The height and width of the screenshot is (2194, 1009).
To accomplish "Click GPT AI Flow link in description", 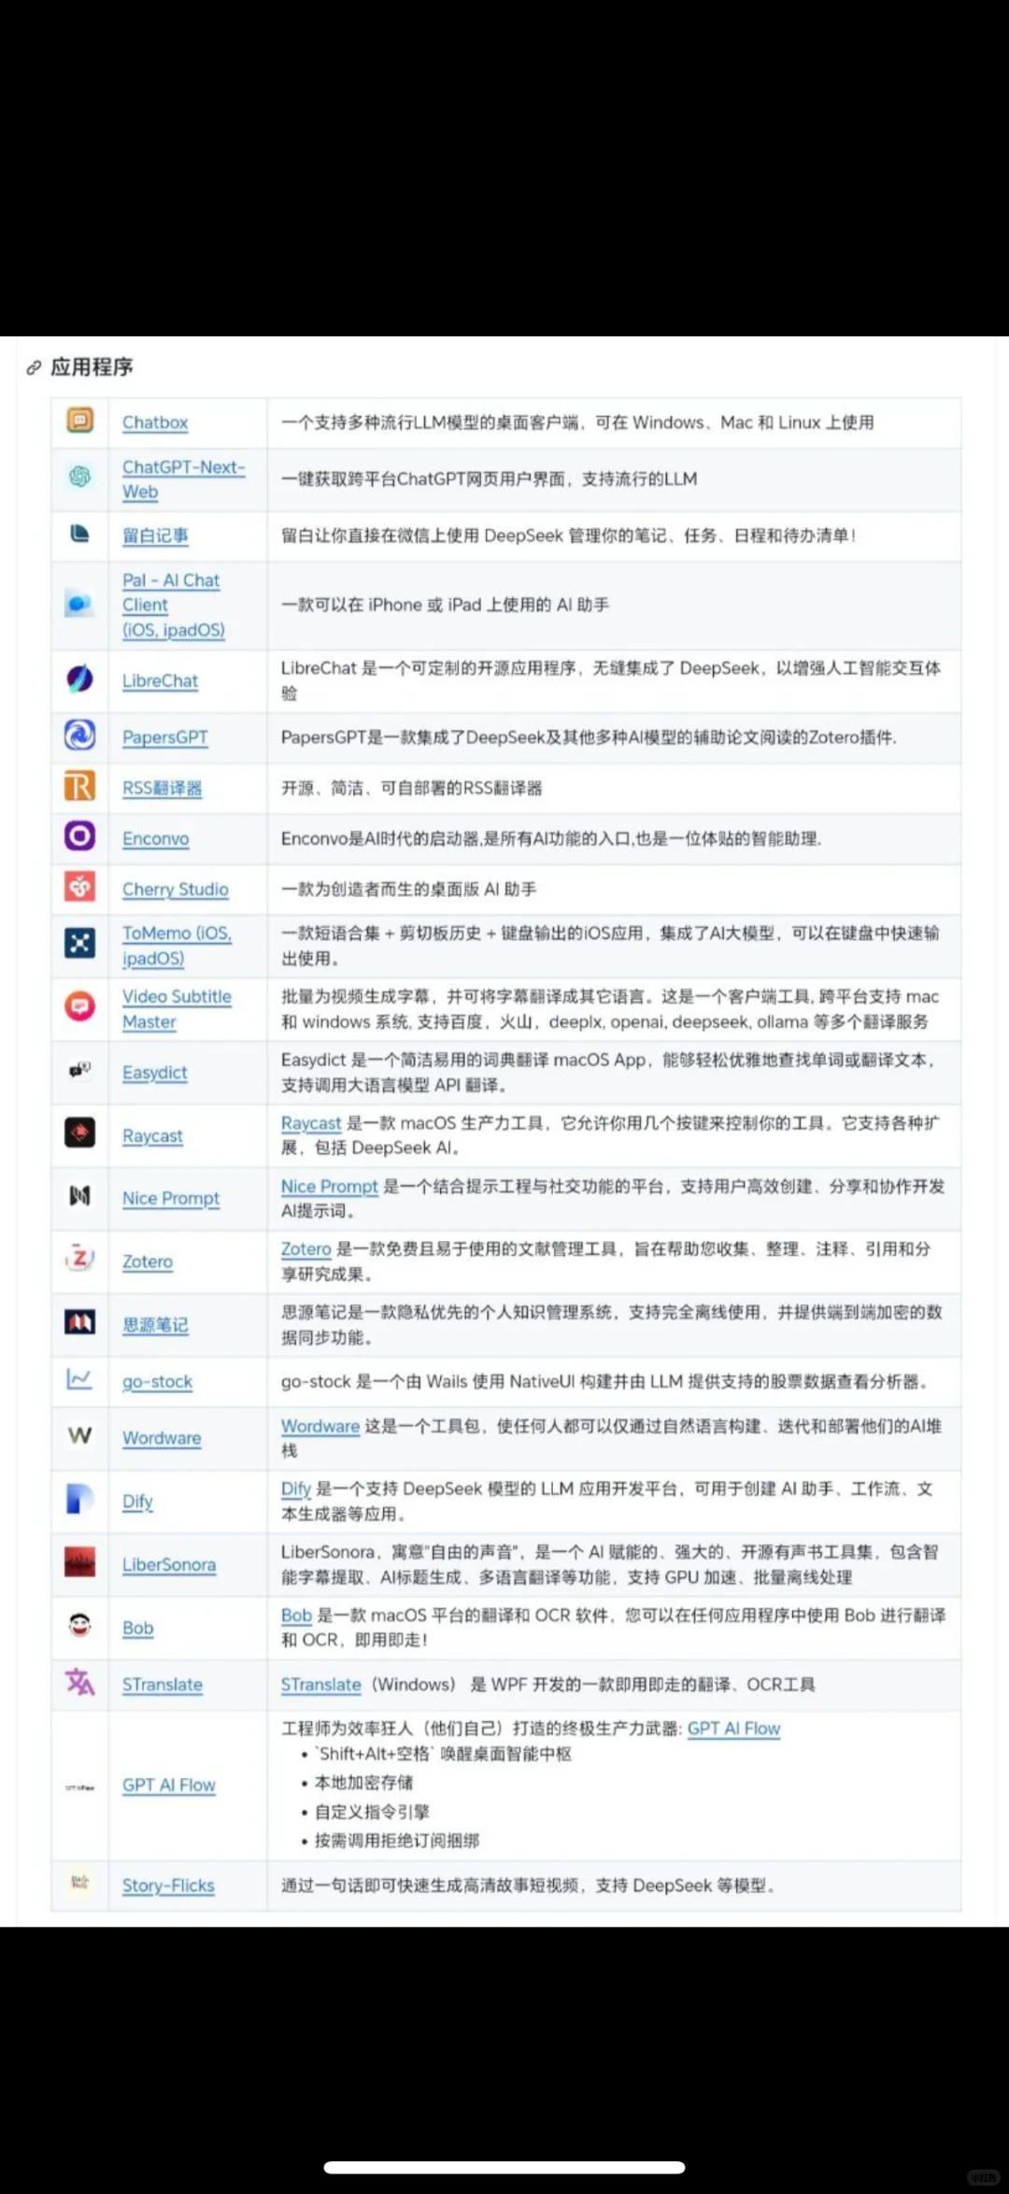I will 734,1729.
